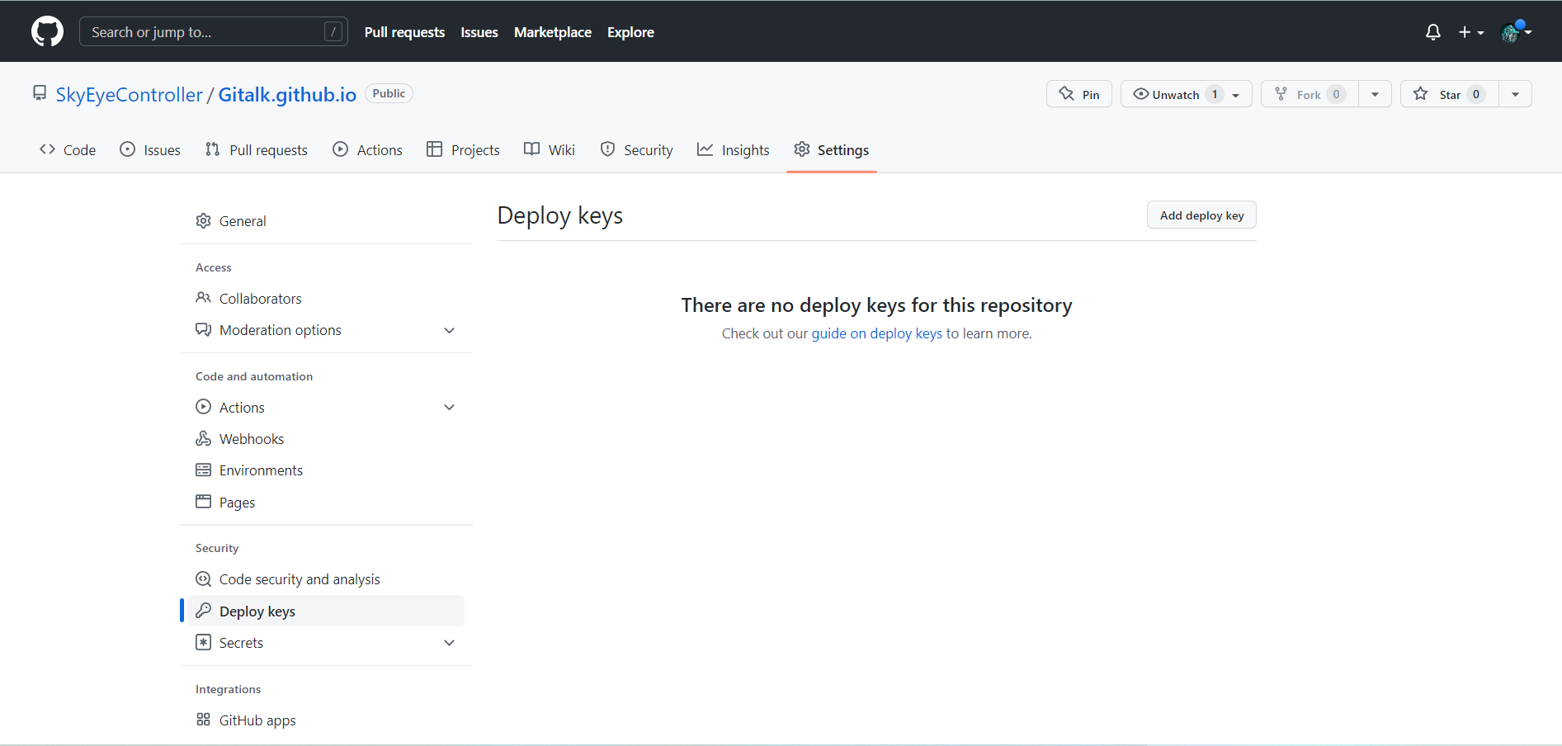Open SkyEyeController owner profile link
This screenshot has height=746, width=1562.
[129, 95]
